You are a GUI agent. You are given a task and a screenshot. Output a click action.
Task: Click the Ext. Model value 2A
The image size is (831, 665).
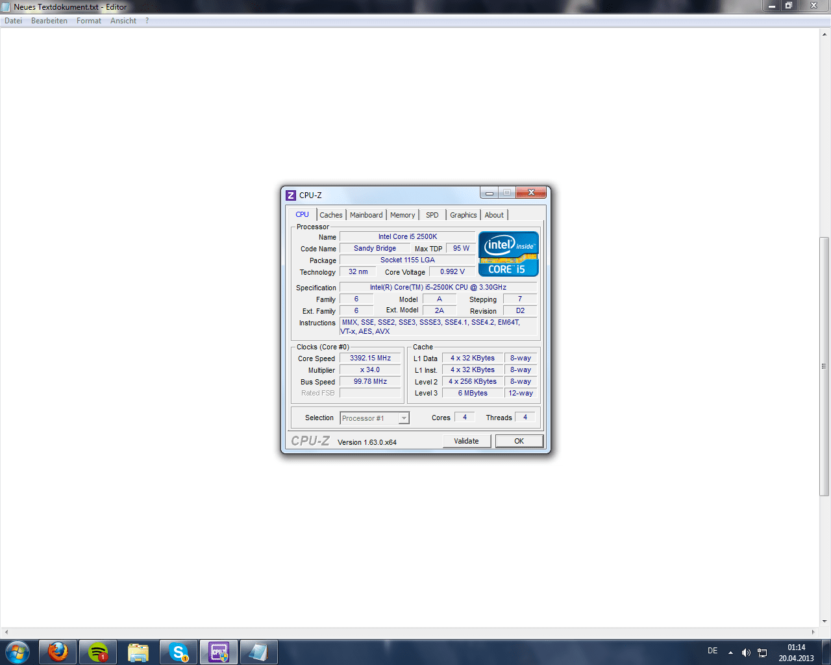[440, 310]
